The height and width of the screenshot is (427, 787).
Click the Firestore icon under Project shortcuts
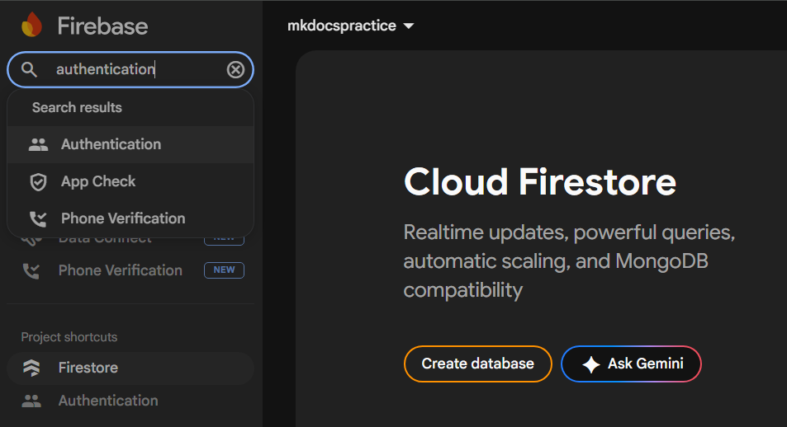(31, 368)
